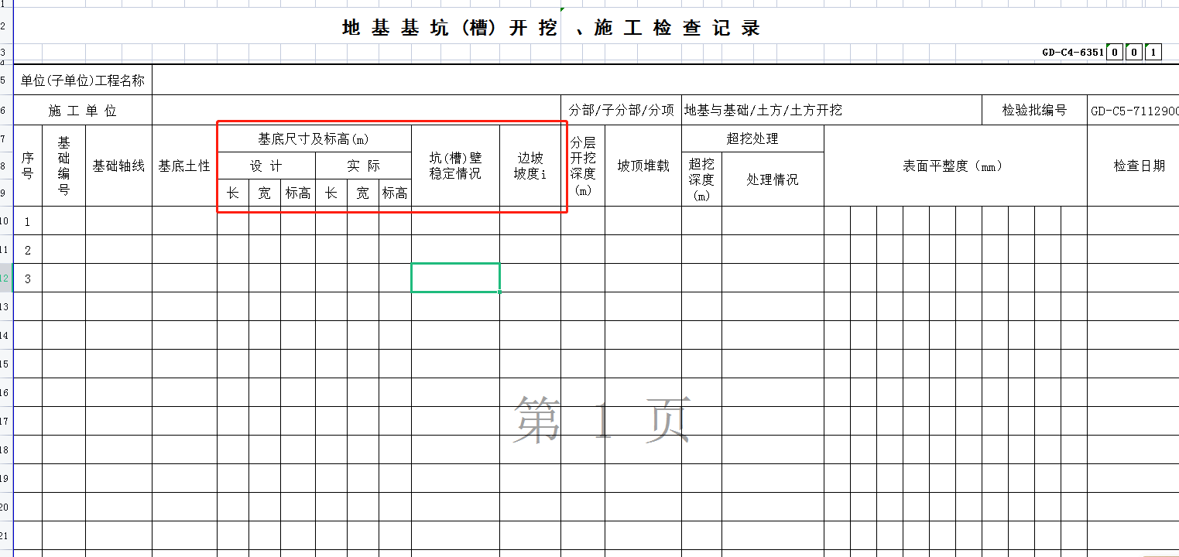The width and height of the screenshot is (1179, 557).
Task: Select the spreadsheet row 8 header
Action: tap(6, 166)
